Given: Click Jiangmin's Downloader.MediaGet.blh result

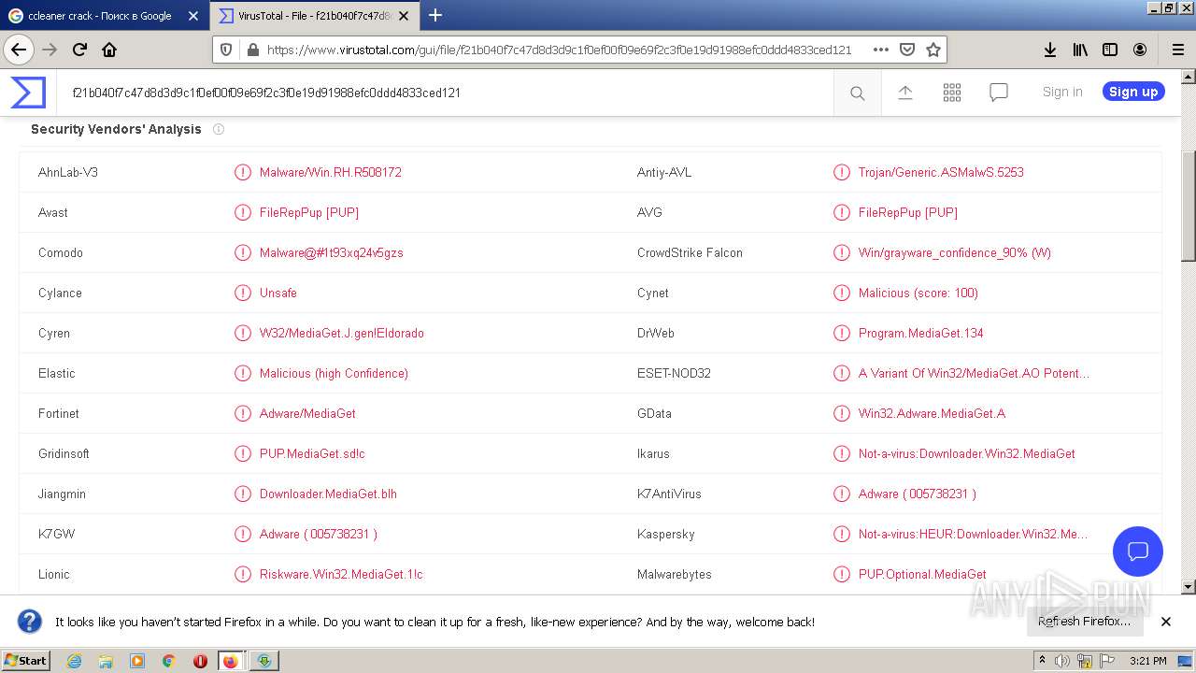Looking at the screenshot, I should (x=328, y=494).
